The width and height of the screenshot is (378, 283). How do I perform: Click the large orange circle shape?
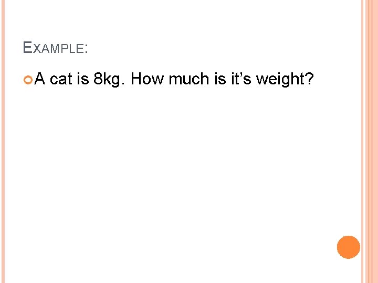tap(349, 247)
